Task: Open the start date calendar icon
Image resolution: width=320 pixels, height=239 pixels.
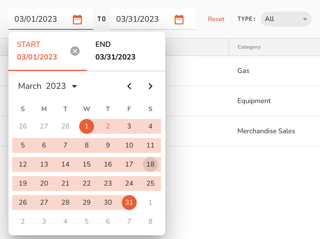Action: [77, 19]
